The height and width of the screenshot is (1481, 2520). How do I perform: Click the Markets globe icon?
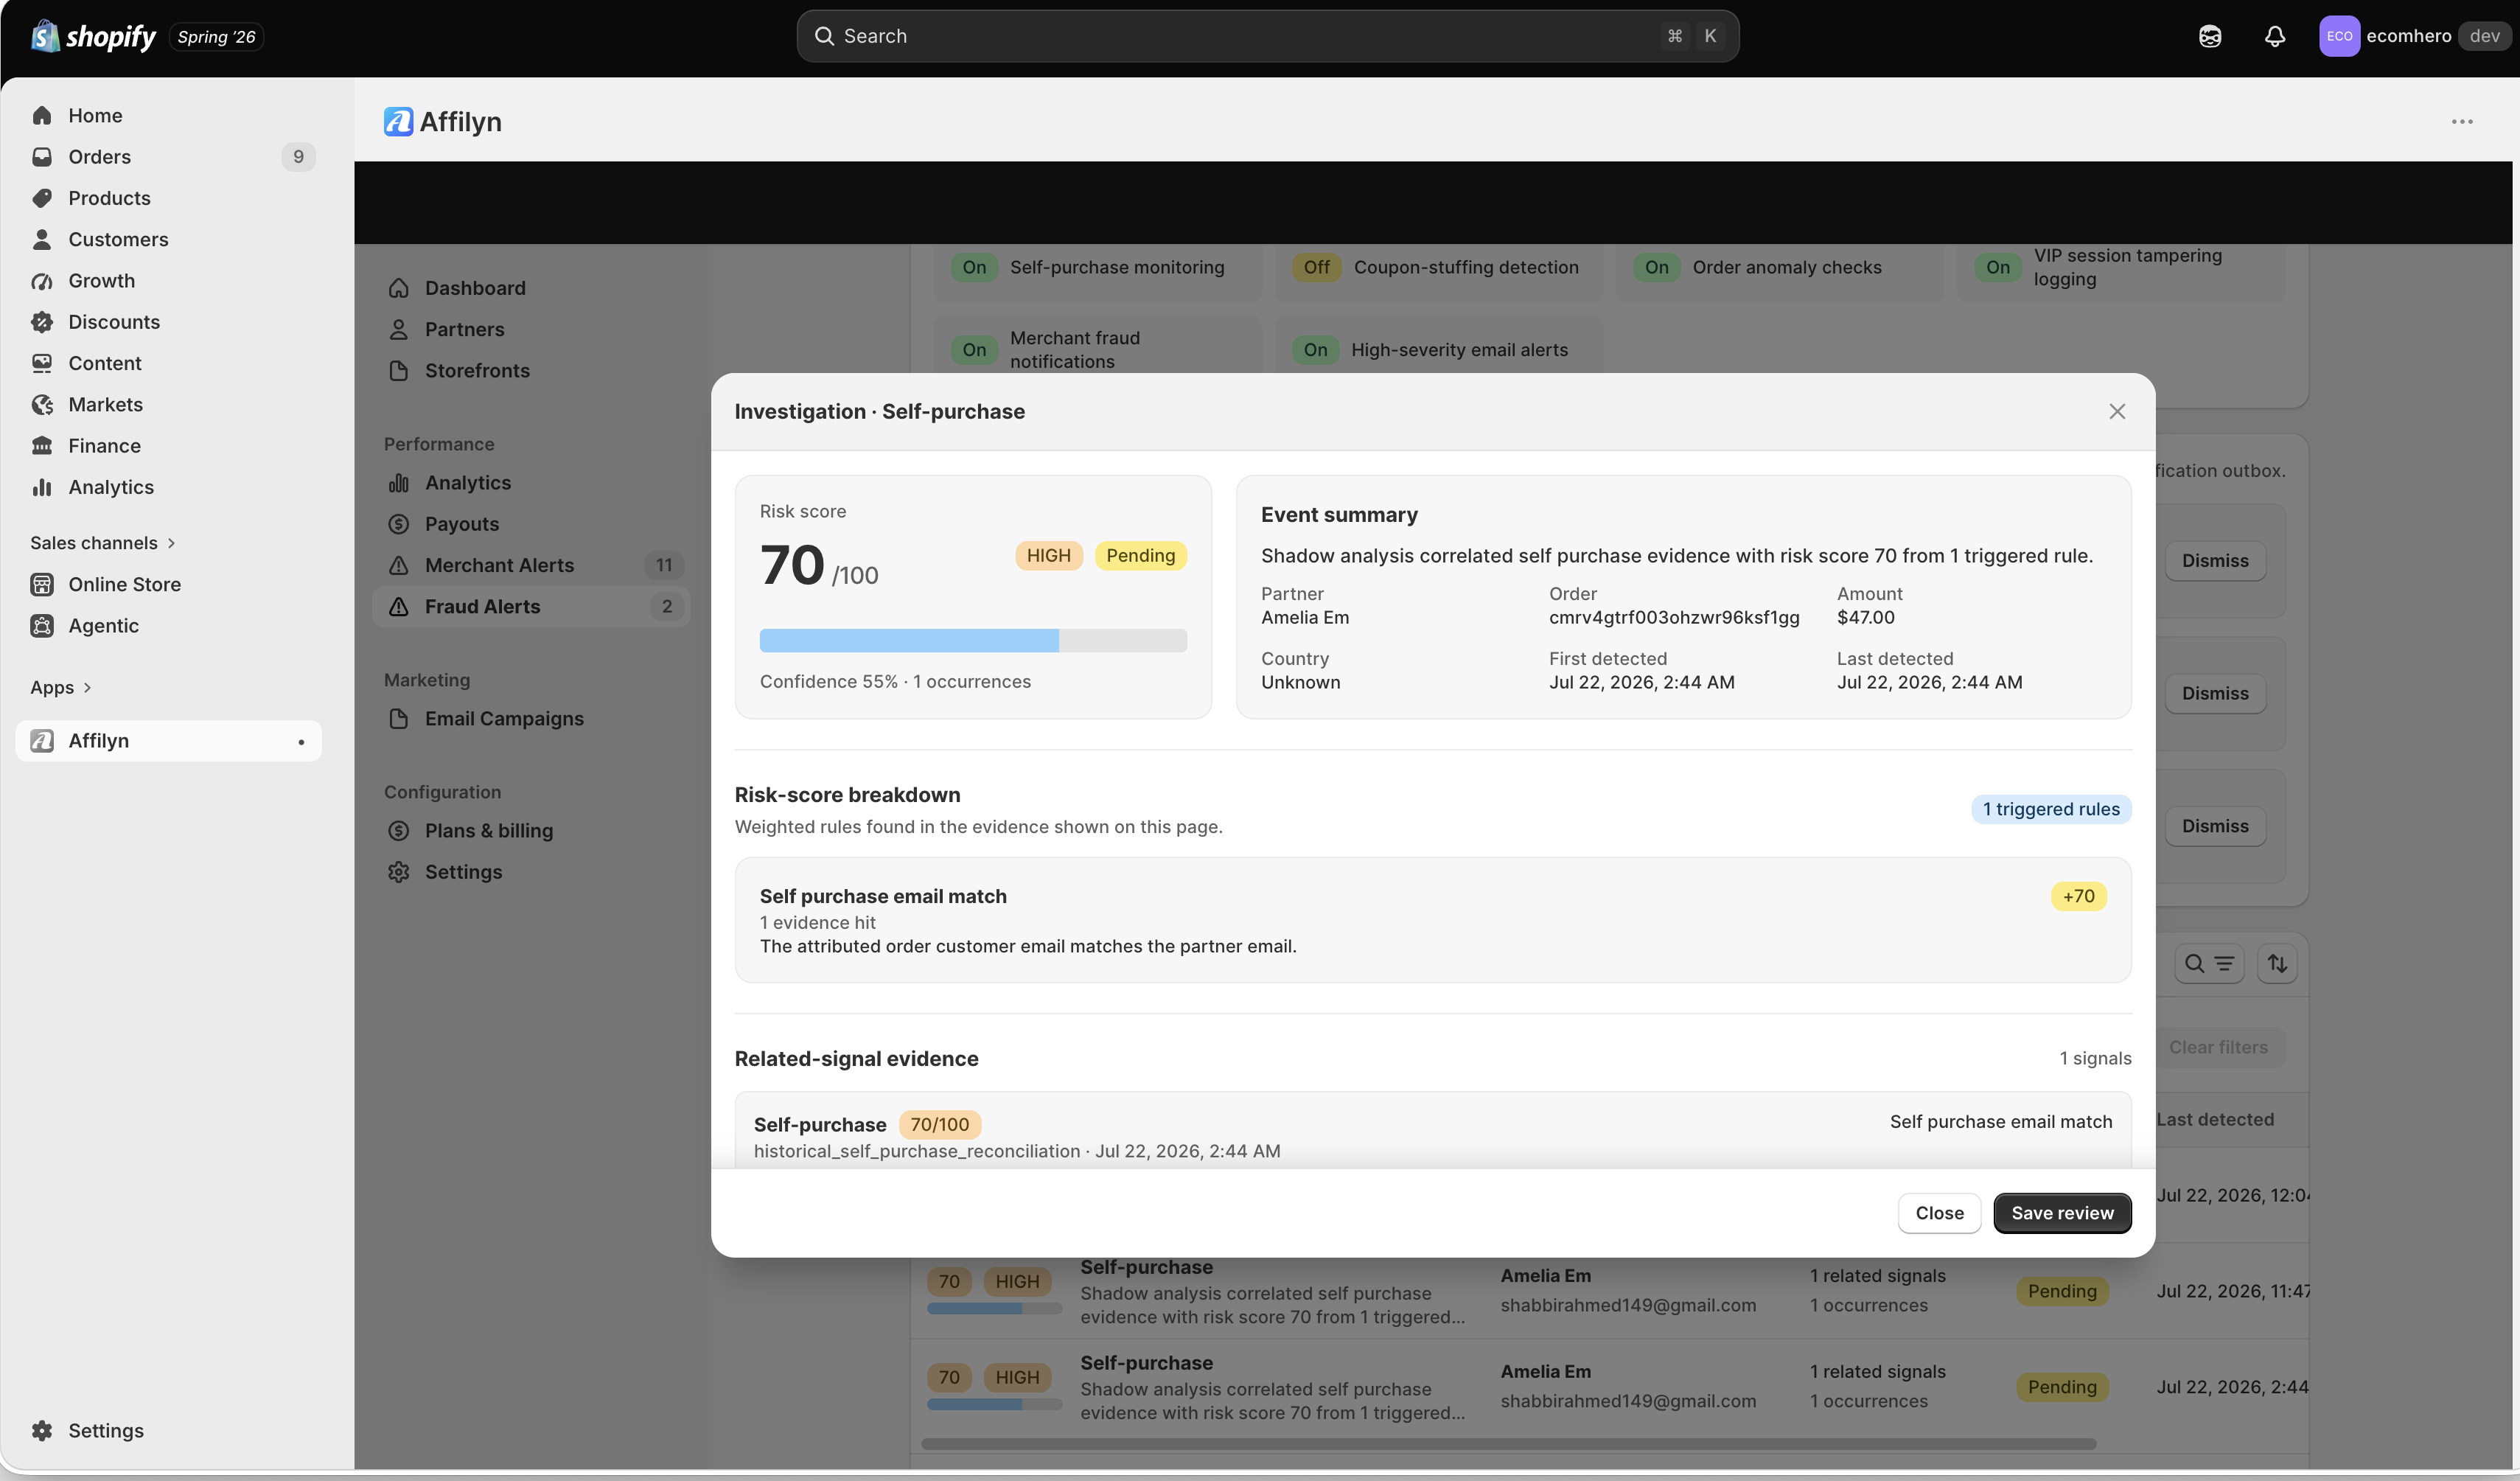point(42,405)
